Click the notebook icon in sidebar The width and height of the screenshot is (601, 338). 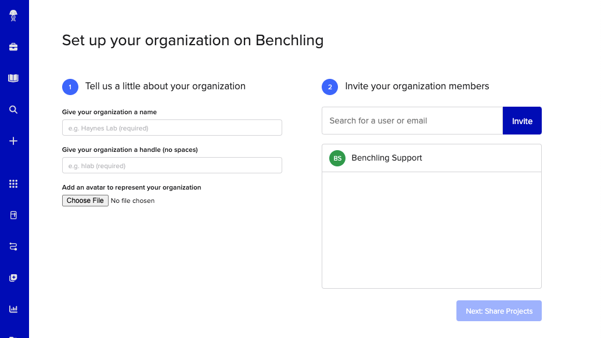tap(13, 215)
